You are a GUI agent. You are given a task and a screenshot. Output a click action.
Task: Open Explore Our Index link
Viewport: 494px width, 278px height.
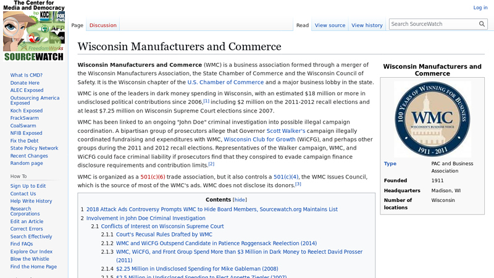pos(31,251)
